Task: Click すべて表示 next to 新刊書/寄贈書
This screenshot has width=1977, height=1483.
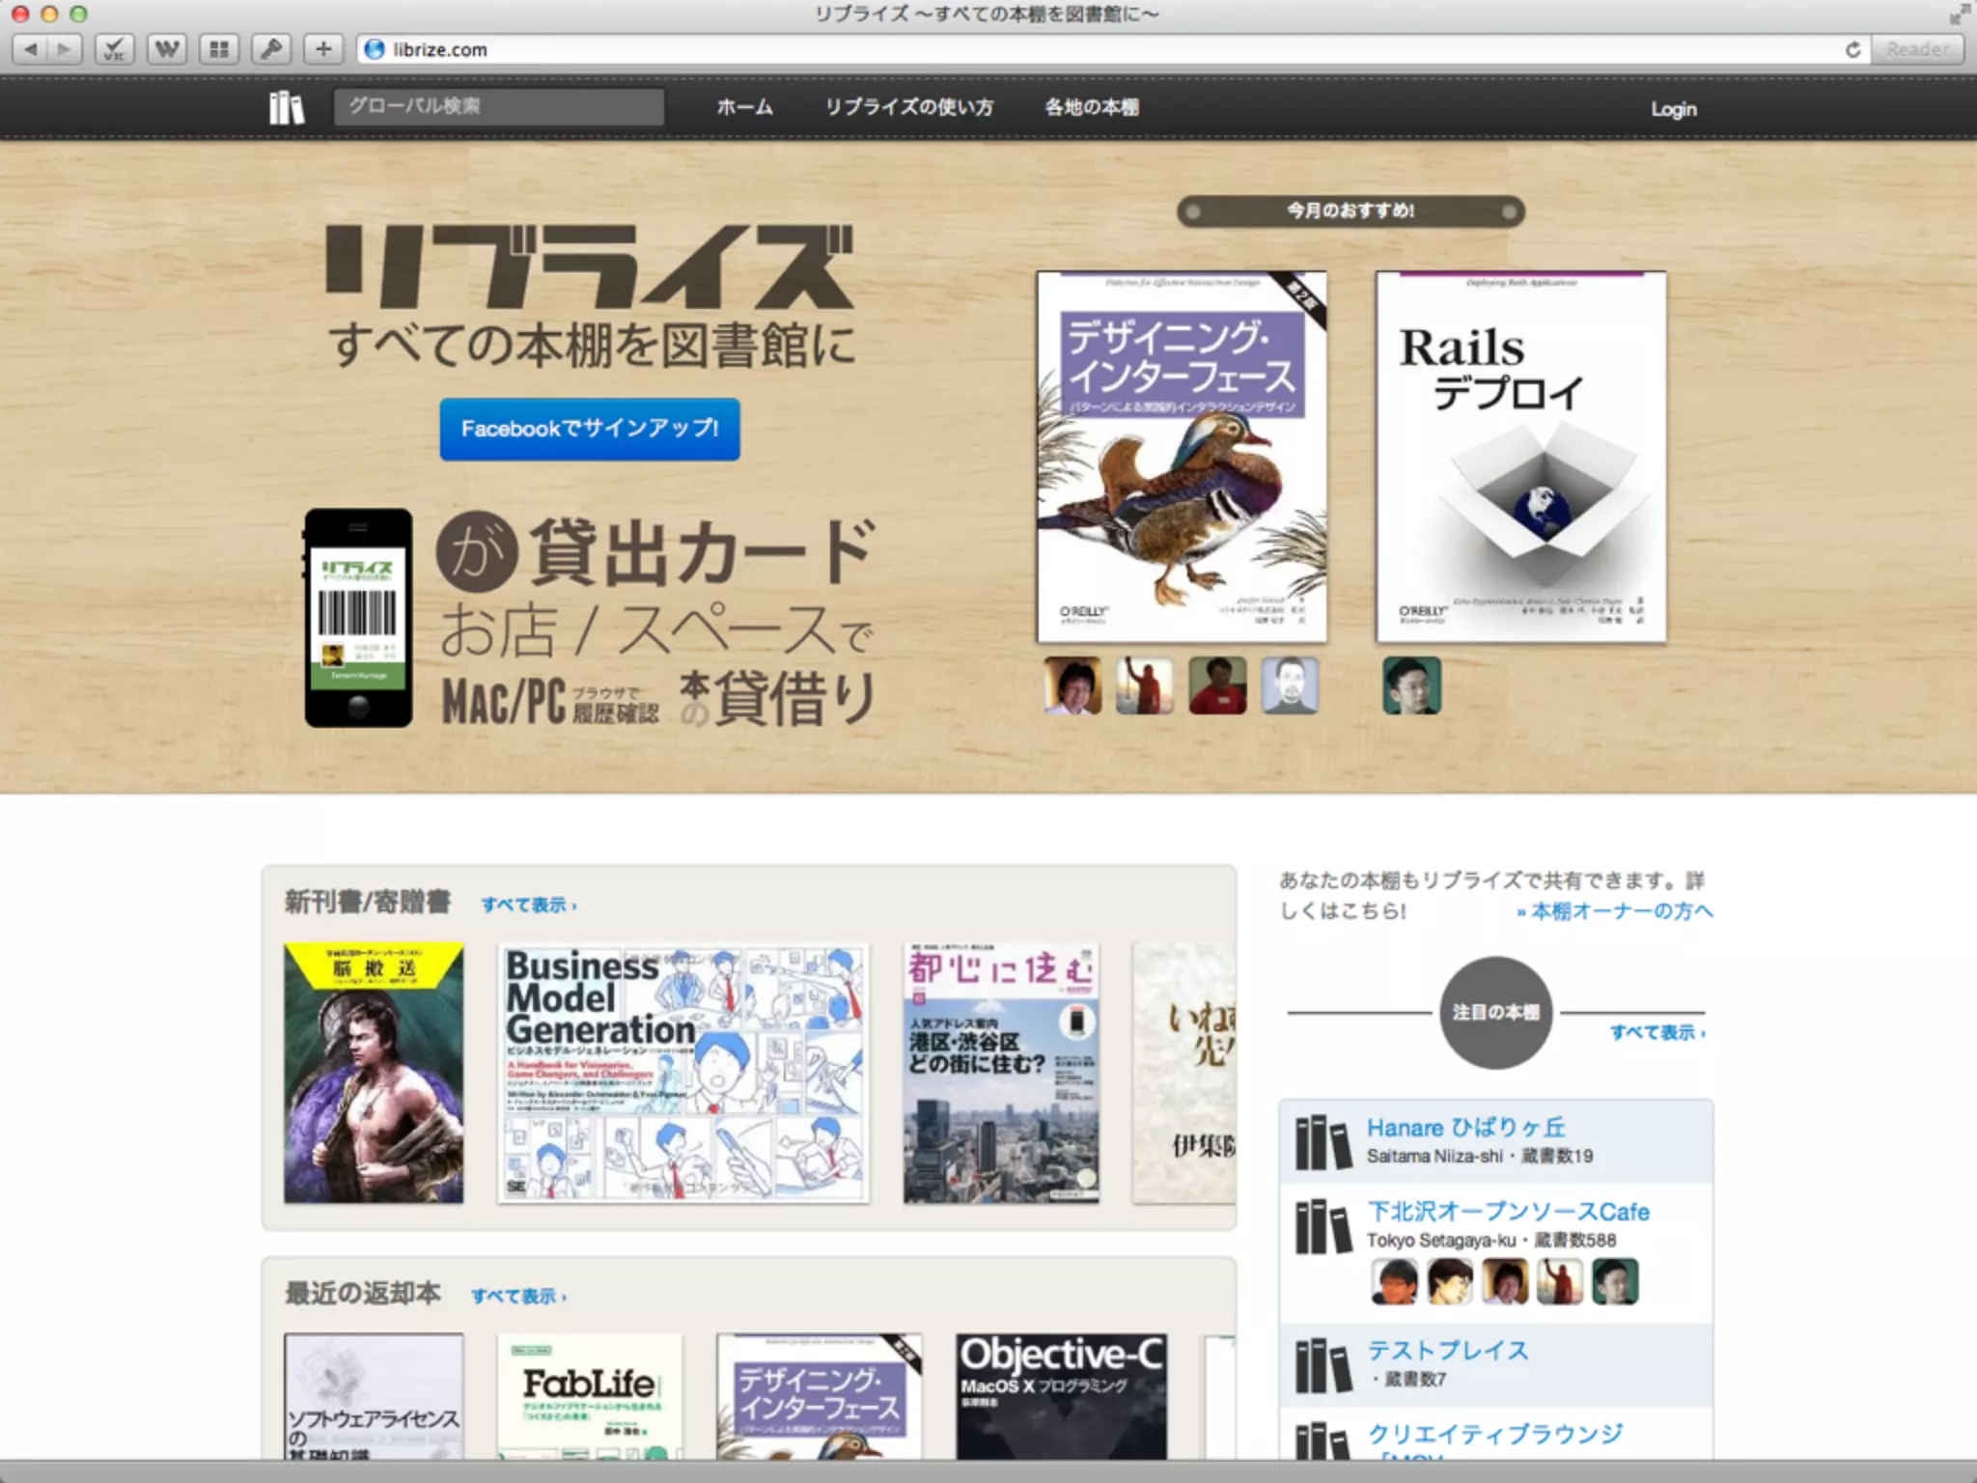Action: [x=529, y=905]
